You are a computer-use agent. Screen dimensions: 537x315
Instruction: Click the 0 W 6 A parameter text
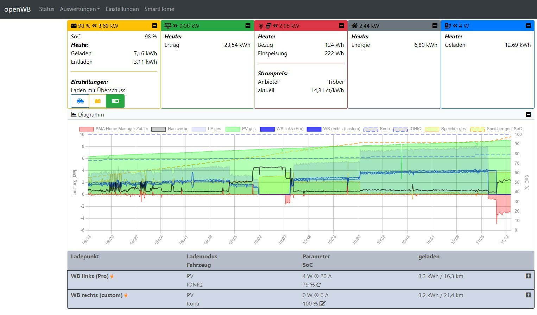(316, 295)
